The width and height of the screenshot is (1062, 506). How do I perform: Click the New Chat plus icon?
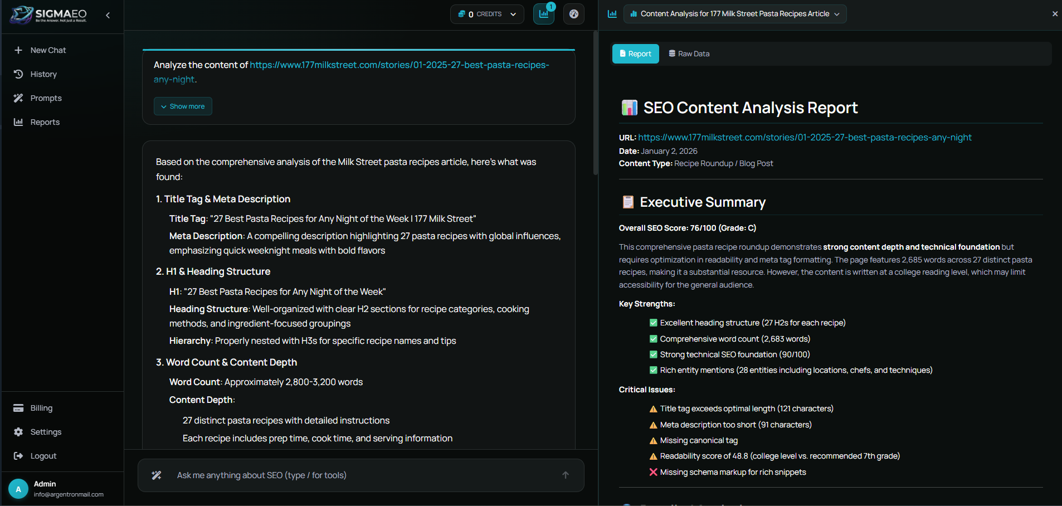coord(18,50)
